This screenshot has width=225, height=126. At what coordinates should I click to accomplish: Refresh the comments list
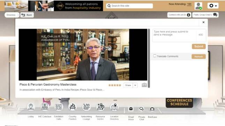(x=198, y=57)
